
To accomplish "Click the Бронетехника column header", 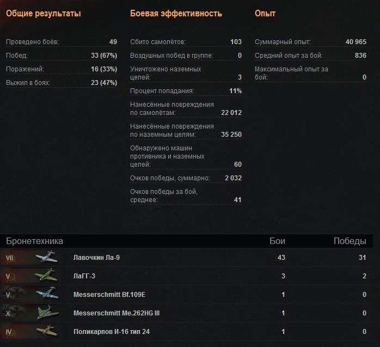I will pyautogui.click(x=34, y=241).
